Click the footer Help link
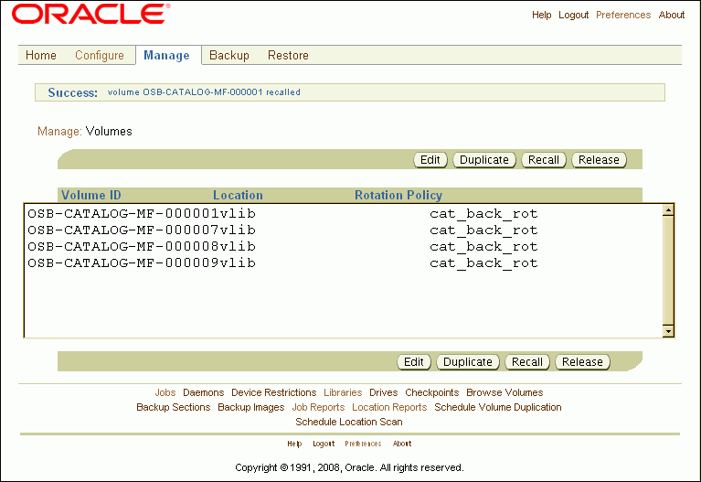The image size is (701, 482). tap(294, 444)
